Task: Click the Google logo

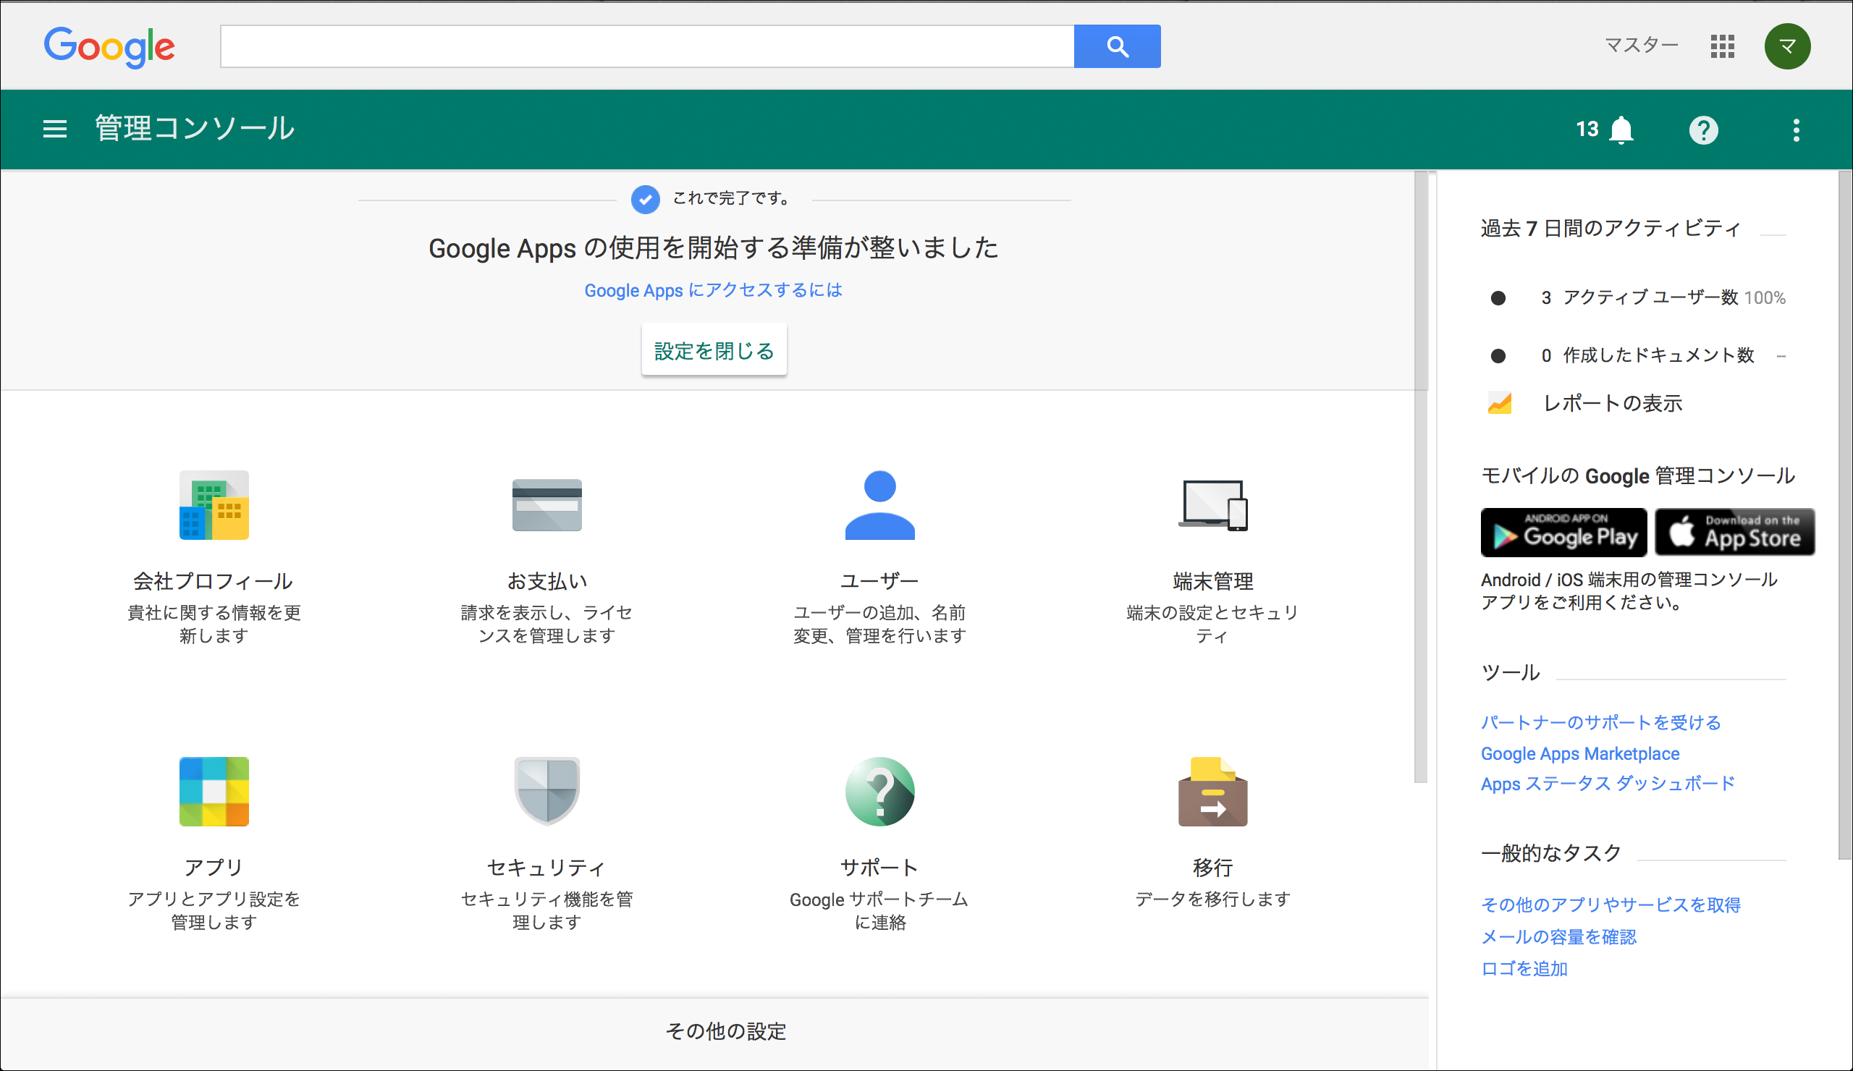Action: click(109, 47)
